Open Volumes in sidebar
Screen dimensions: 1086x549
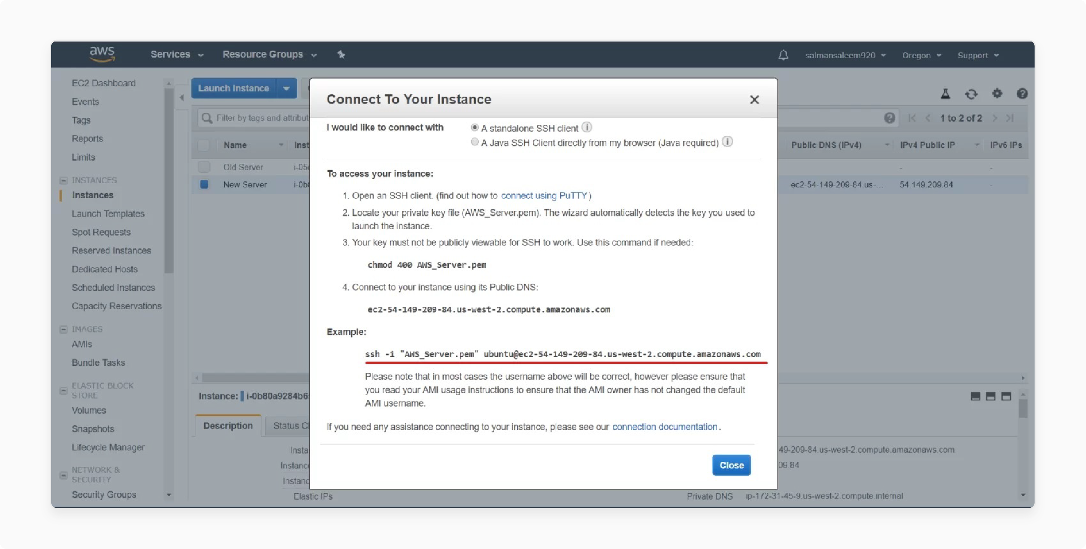pos(88,410)
